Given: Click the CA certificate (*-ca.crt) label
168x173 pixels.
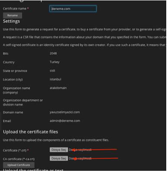Looking at the screenshot, I should coord(19,159).
